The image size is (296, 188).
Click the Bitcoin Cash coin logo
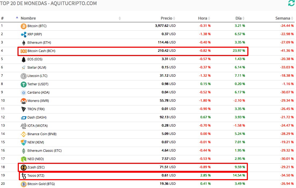(x=24, y=51)
